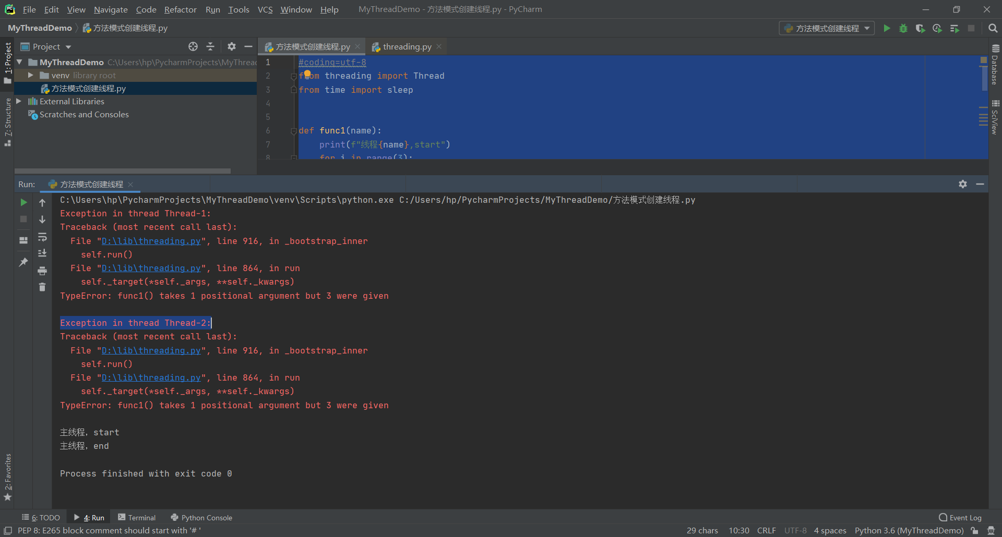1002x537 pixels.
Task: Rerun the program in the Run panel
Action: (x=23, y=202)
